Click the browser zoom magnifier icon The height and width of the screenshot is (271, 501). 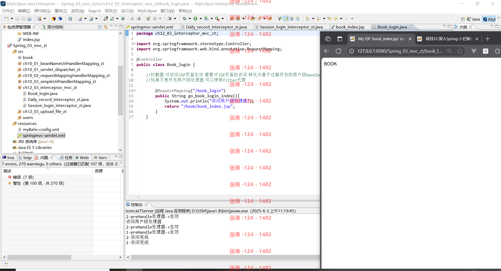pyautogui.click(x=449, y=51)
